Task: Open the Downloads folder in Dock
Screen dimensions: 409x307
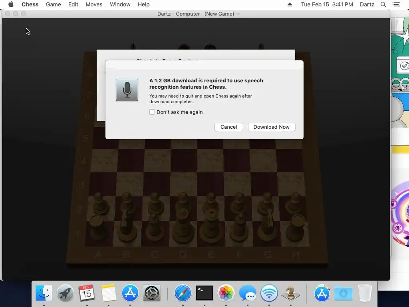Action: pyautogui.click(x=343, y=293)
